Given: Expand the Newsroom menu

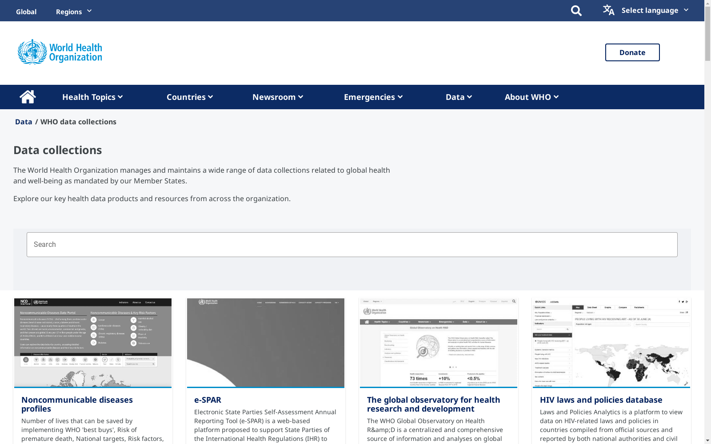Looking at the screenshot, I should [278, 97].
